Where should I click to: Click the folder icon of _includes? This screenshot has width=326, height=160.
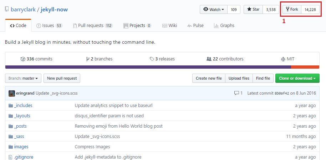tap(11, 106)
